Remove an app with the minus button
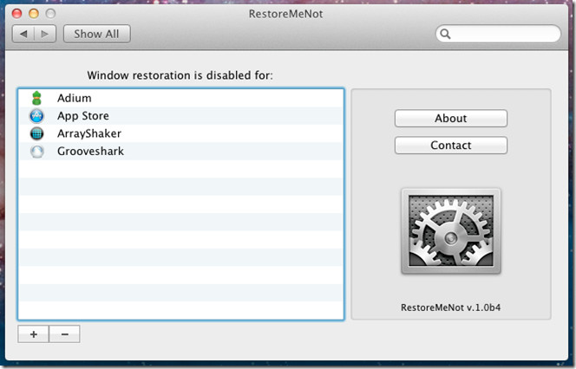 click(x=65, y=334)
